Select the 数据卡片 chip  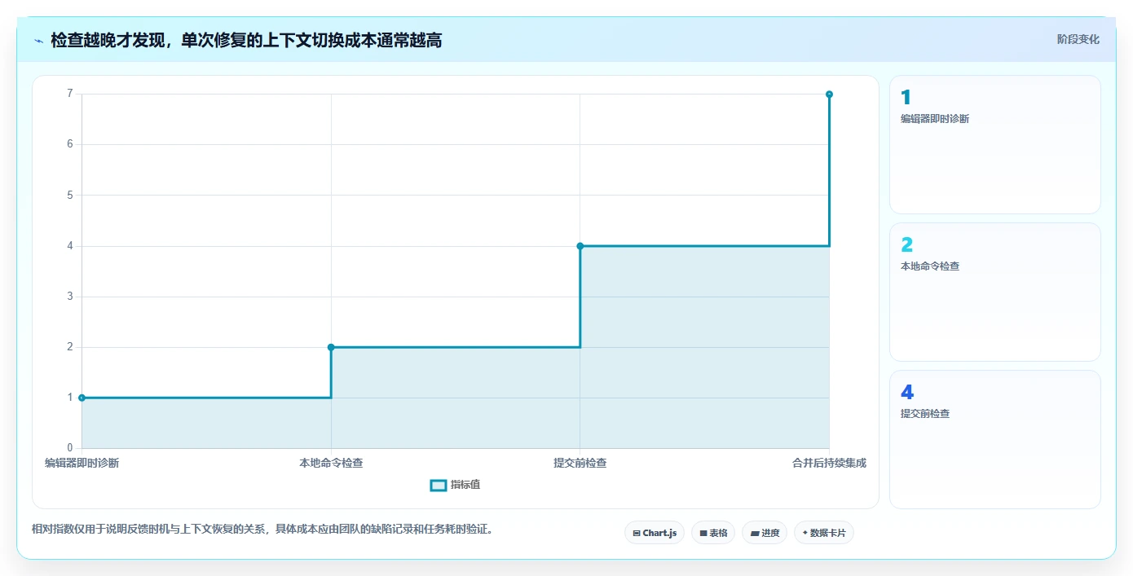click(824, 533)
